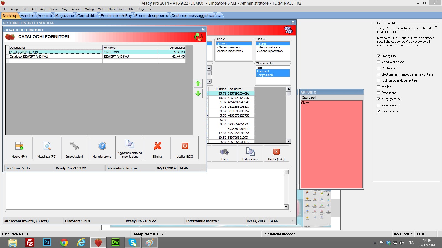Screen dimensions: 442x248
Task: Enable the Produzione module checkbox
Action: [x=378, y=93]
